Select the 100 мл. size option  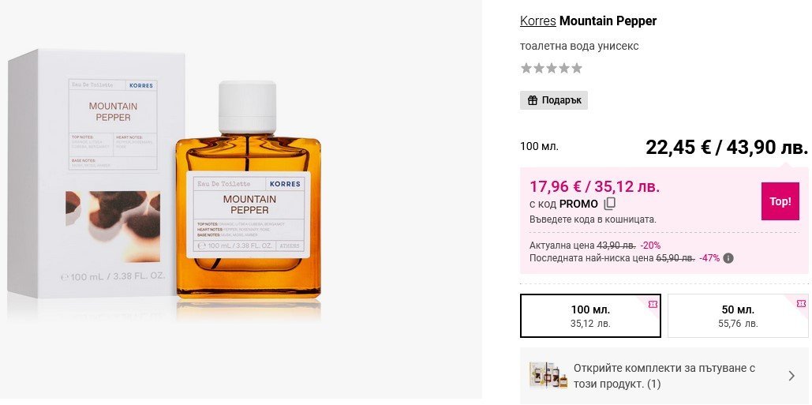click(590, 316)
